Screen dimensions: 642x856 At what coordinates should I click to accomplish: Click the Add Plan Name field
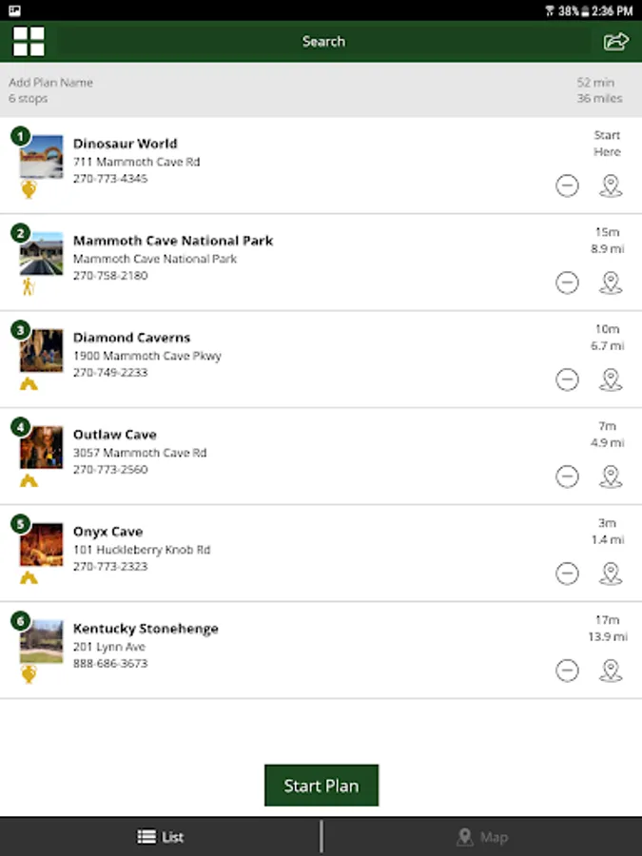[50, 83]
